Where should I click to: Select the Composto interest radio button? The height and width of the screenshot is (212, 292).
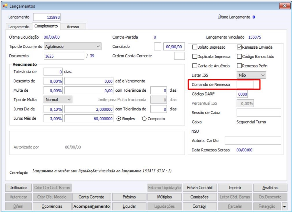coord(144,119)
